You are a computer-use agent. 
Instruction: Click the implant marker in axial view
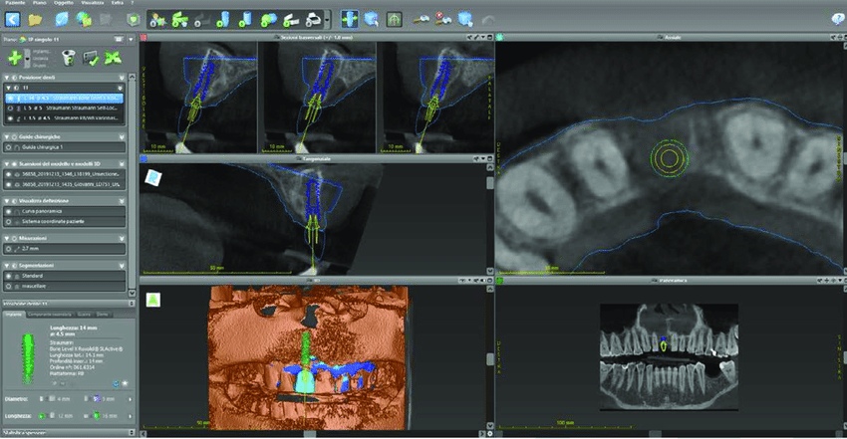coord(669,156)
